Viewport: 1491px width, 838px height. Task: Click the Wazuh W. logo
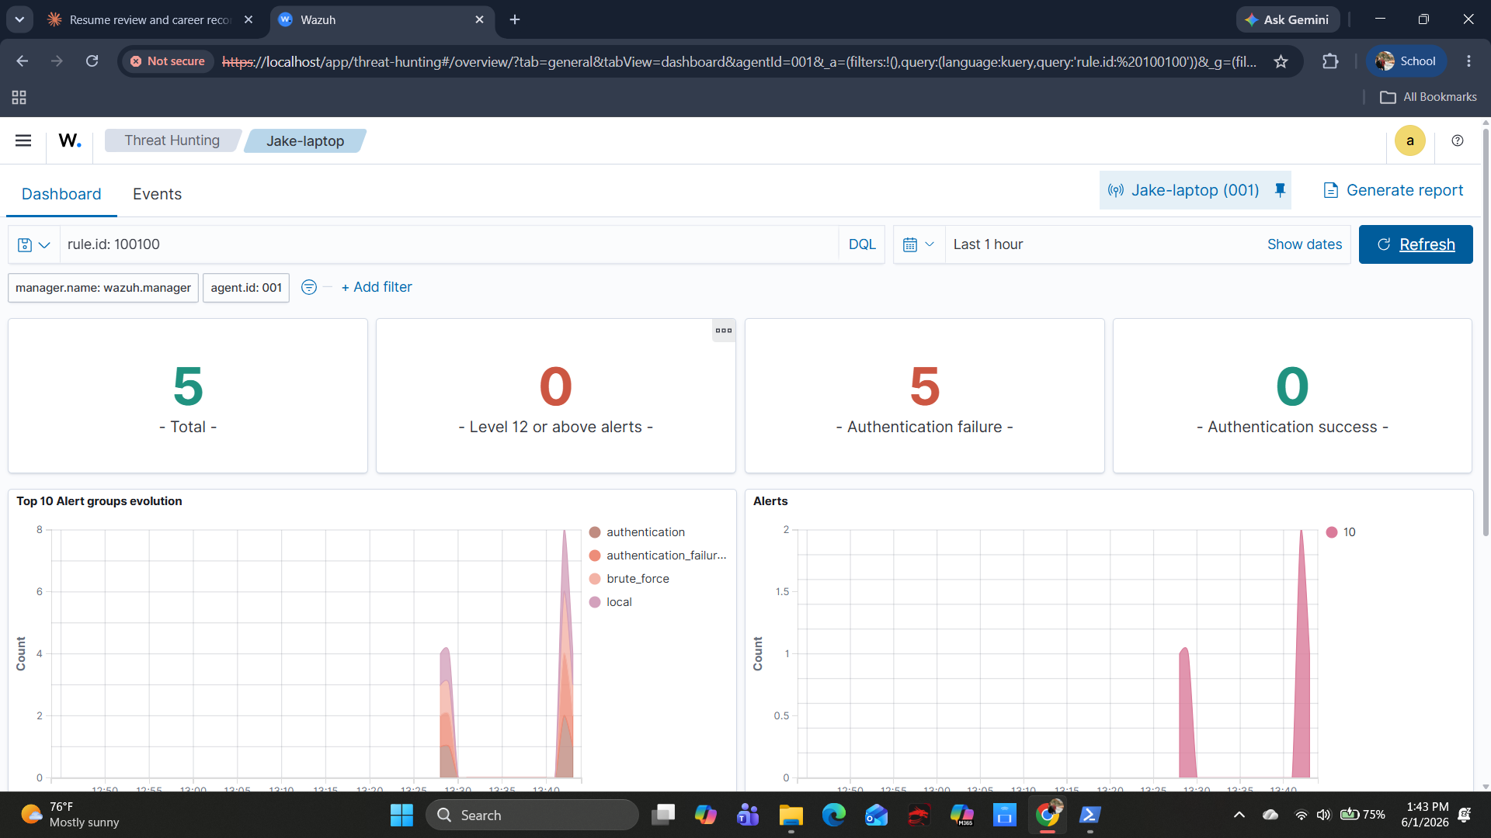70,140
